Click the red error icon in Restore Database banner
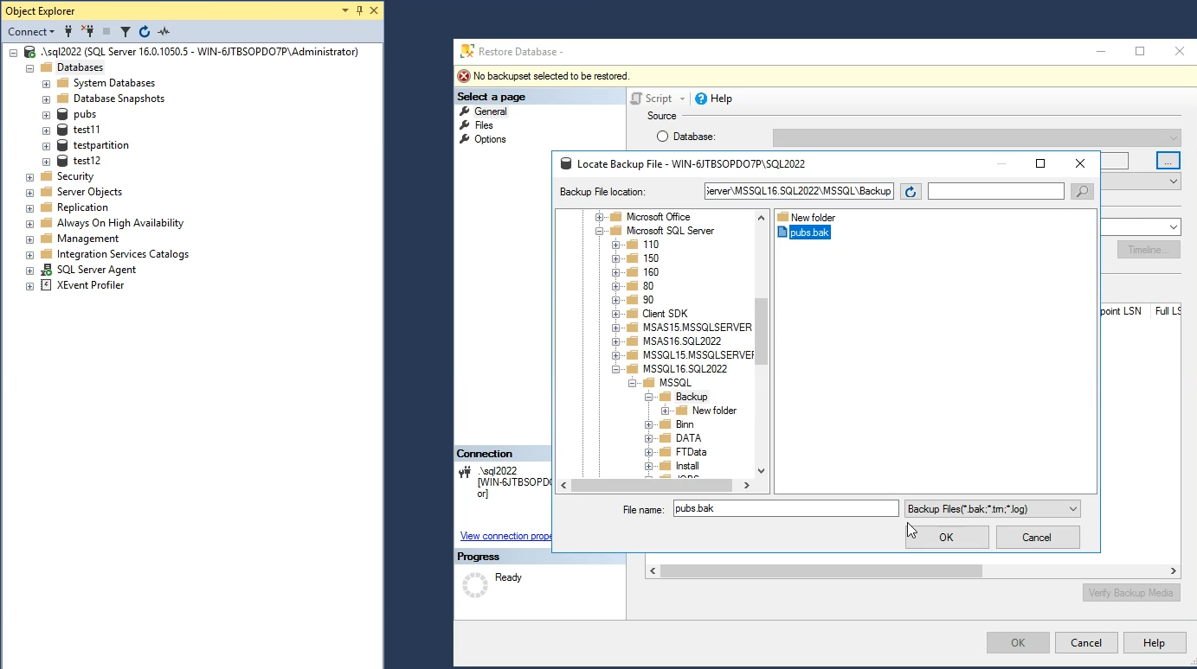Screen dimensions: 1197x669 pyautogui.click(x=464, y=76)
